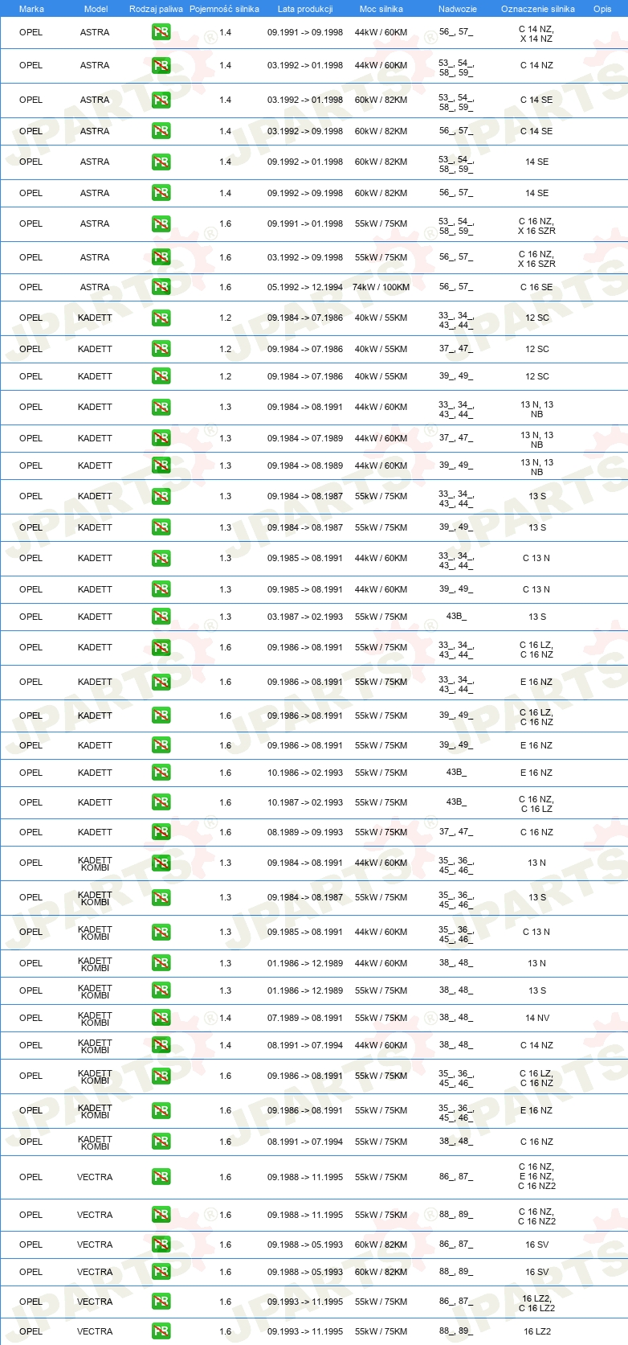Select the 1.6 capacity cell in Kadett 08.1989 row

(x=226, y=833)
